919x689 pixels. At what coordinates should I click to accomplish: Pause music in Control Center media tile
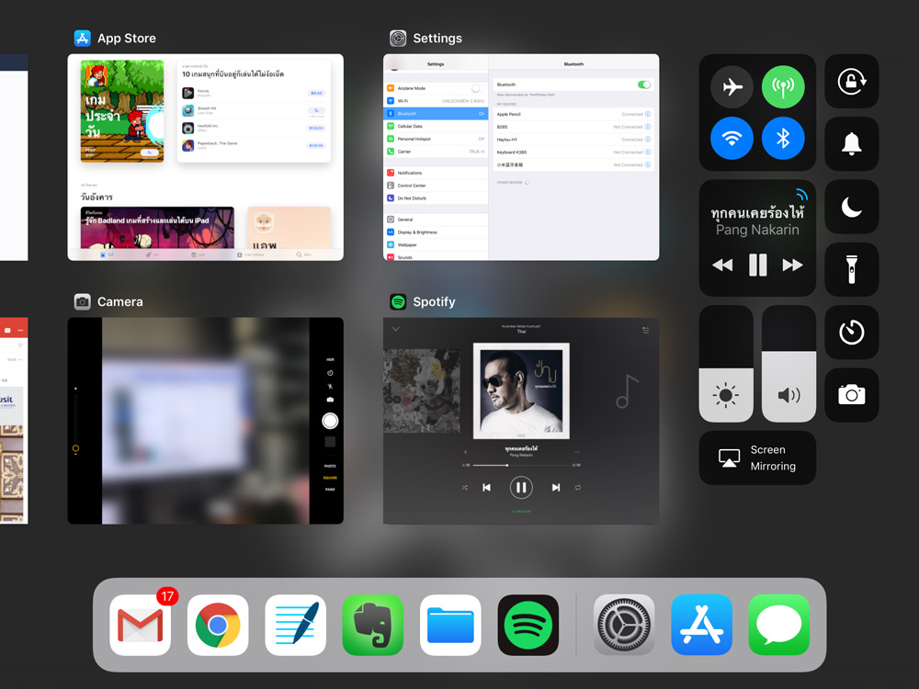(757, 265)
